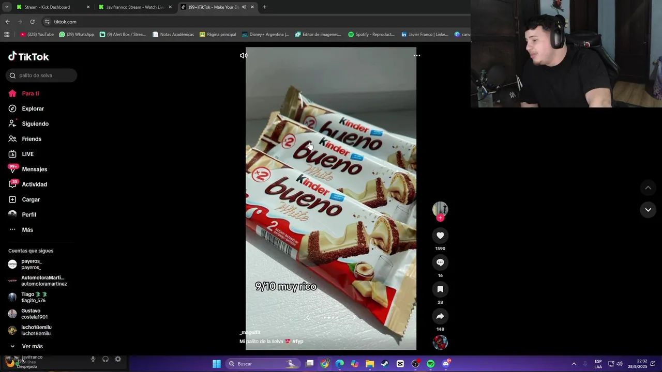Follow creator with the red plus button
Viewport: 662px width, 372px height.
[440, 218]
